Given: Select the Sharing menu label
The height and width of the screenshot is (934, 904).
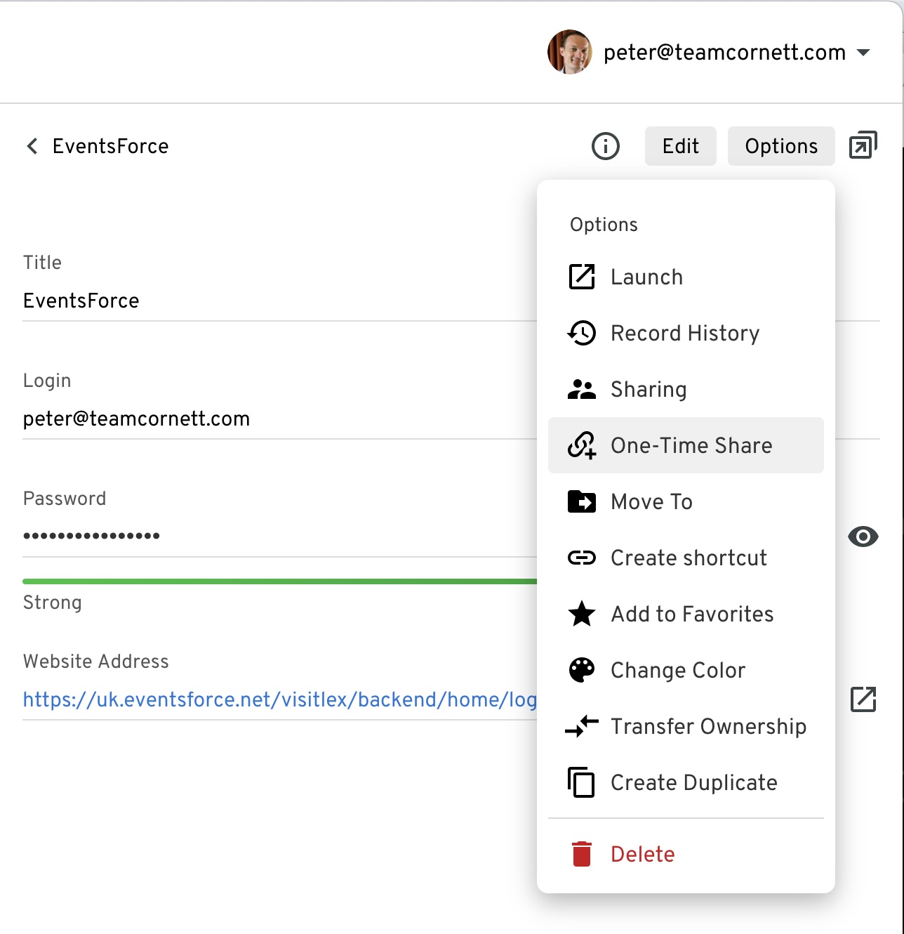Looking at the screenshot, I should (x=649, y=389).
